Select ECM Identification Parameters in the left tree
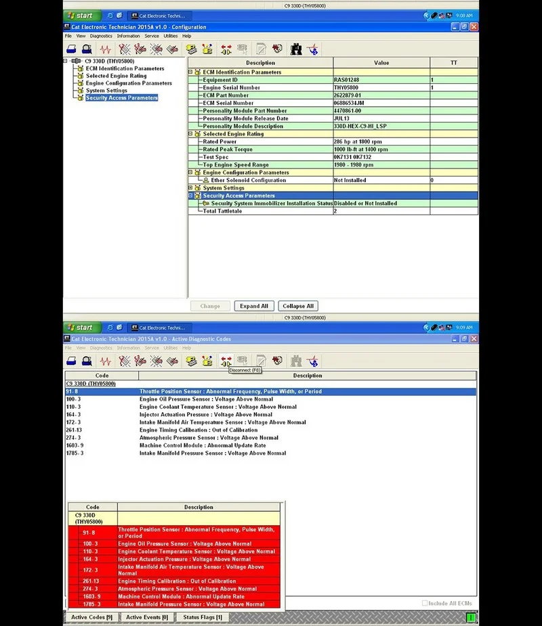 (125, 68)
